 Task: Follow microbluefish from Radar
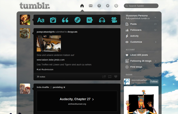[154, 82]
